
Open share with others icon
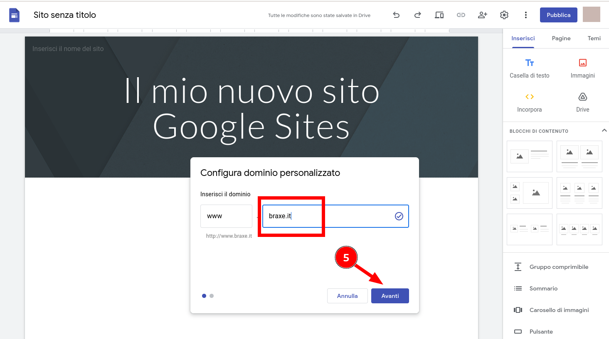click(483, 15)
